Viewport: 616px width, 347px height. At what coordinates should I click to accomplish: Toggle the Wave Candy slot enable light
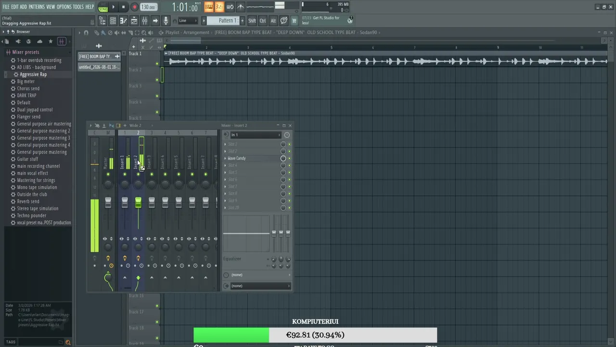coord(289,158)
